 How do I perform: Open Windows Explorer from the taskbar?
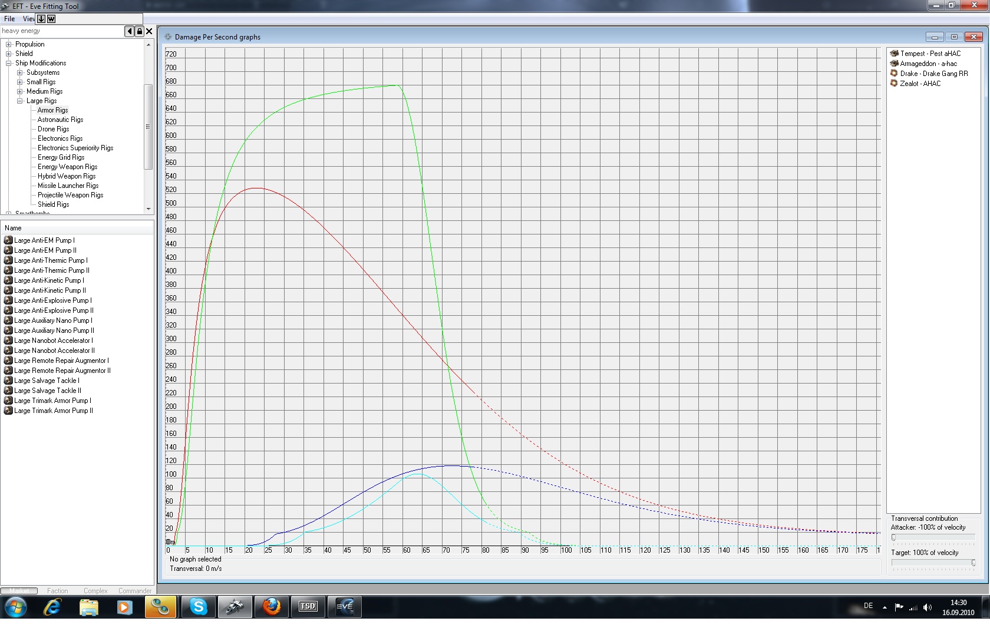[x=88, y=606]
